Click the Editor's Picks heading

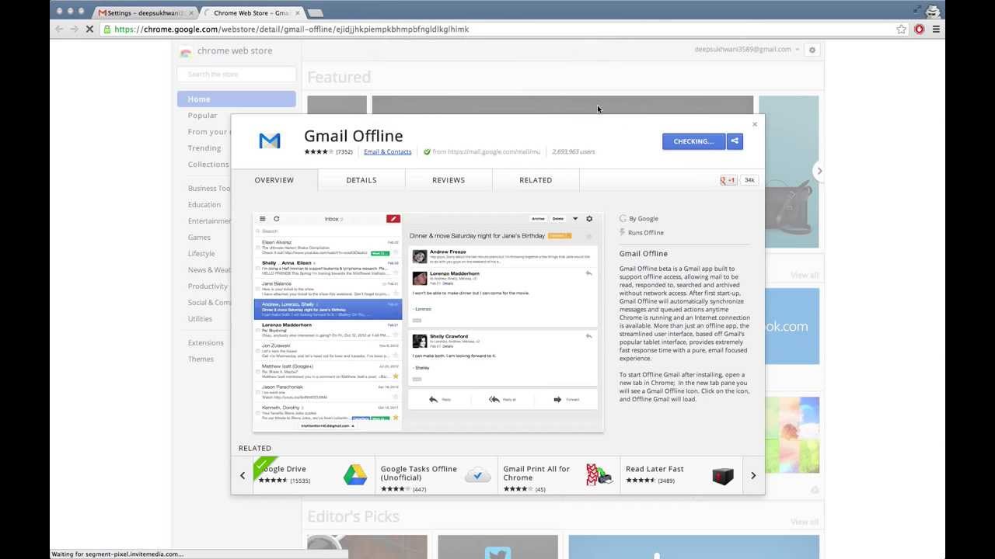[353, 516]
